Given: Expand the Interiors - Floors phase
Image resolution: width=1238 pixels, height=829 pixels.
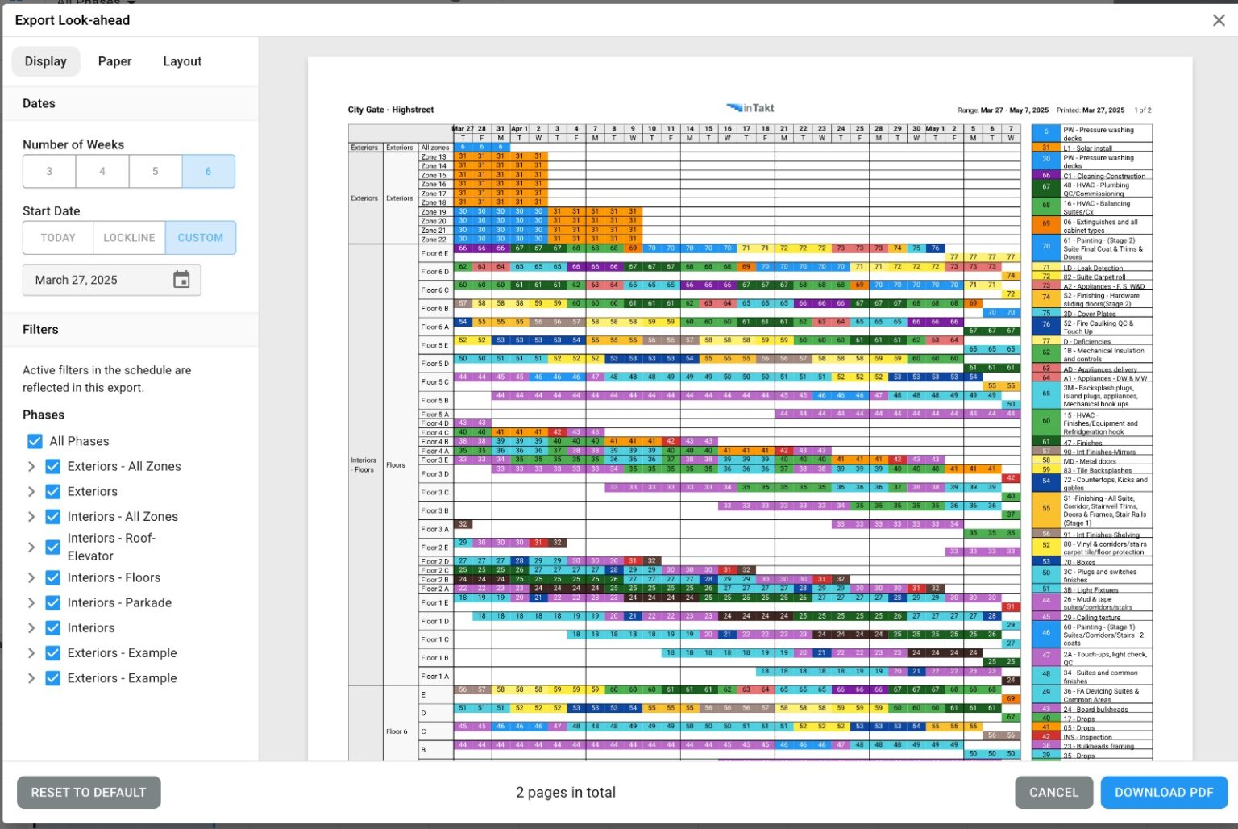Looking at the screenshot, I should click(x=31, y=577).
